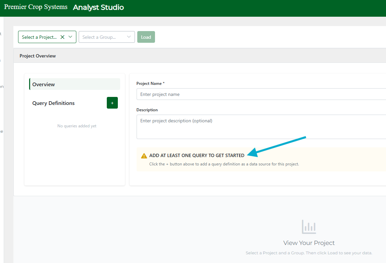This screenshot has width=386, height=263.
Task: Click the Premier Crop Systems header logo
Action: pos(36,7)
